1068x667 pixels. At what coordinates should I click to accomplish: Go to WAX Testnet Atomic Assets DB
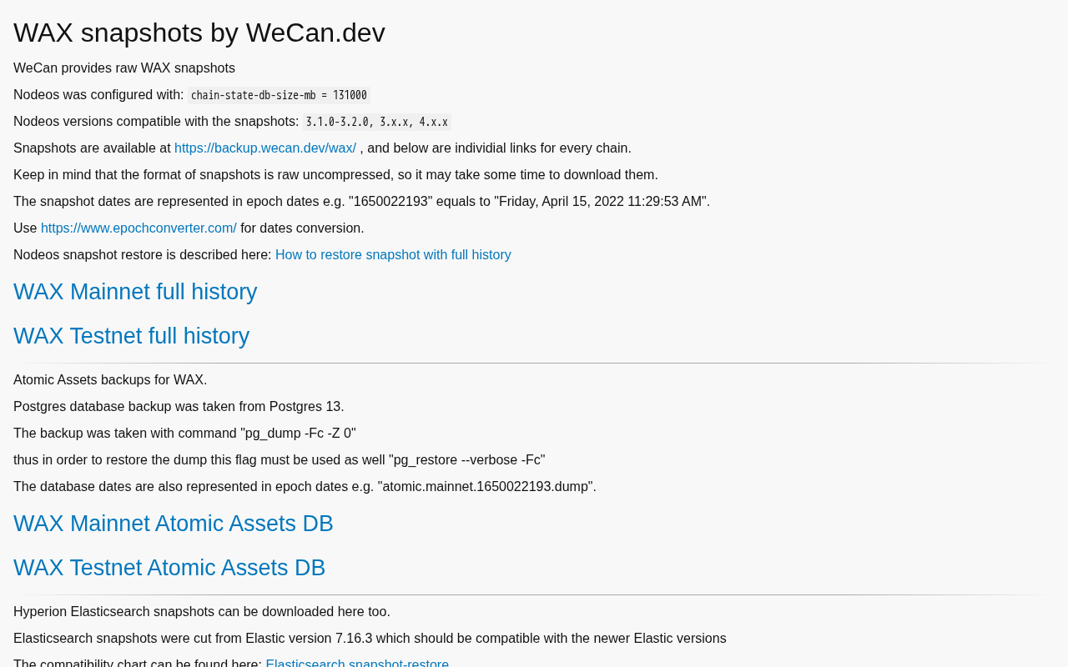(x=169, y=568)
